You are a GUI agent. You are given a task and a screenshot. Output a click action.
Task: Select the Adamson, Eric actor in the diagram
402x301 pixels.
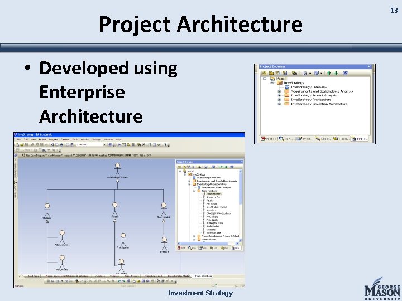coord(62,239)
